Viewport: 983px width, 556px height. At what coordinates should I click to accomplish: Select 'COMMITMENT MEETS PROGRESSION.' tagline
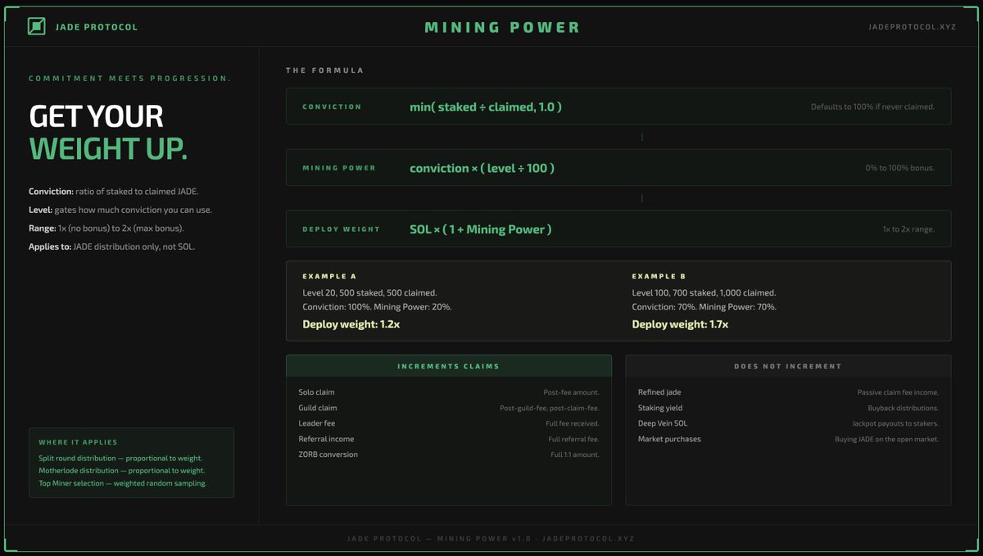tap(129, 79)
